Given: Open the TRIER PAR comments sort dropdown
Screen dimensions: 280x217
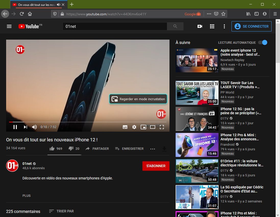Looking at the screenshot, I should point(62,211).
